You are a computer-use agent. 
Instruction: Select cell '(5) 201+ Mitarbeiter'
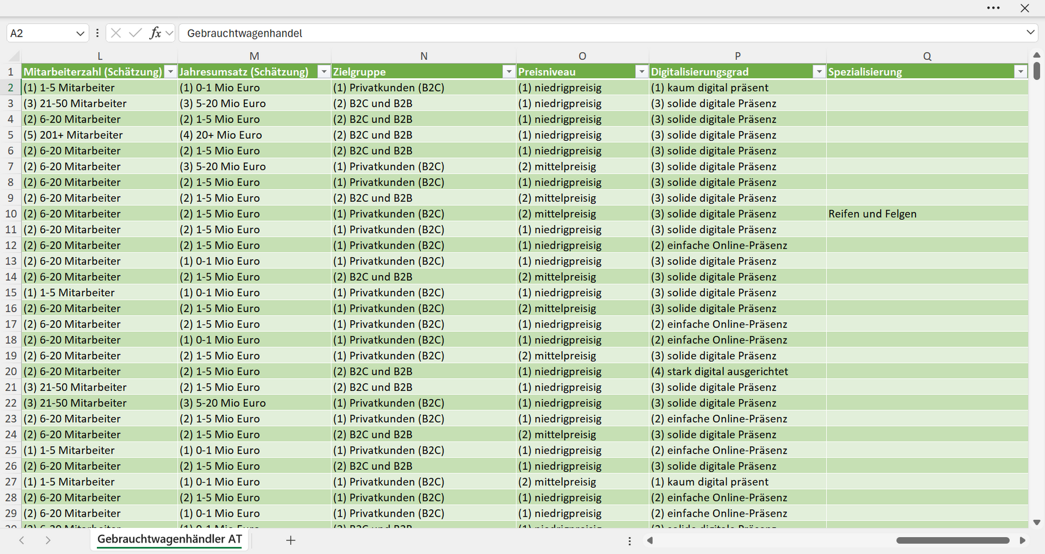100,135
